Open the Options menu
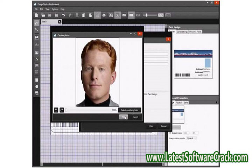 pyautogui.click(x=55, y=9)
